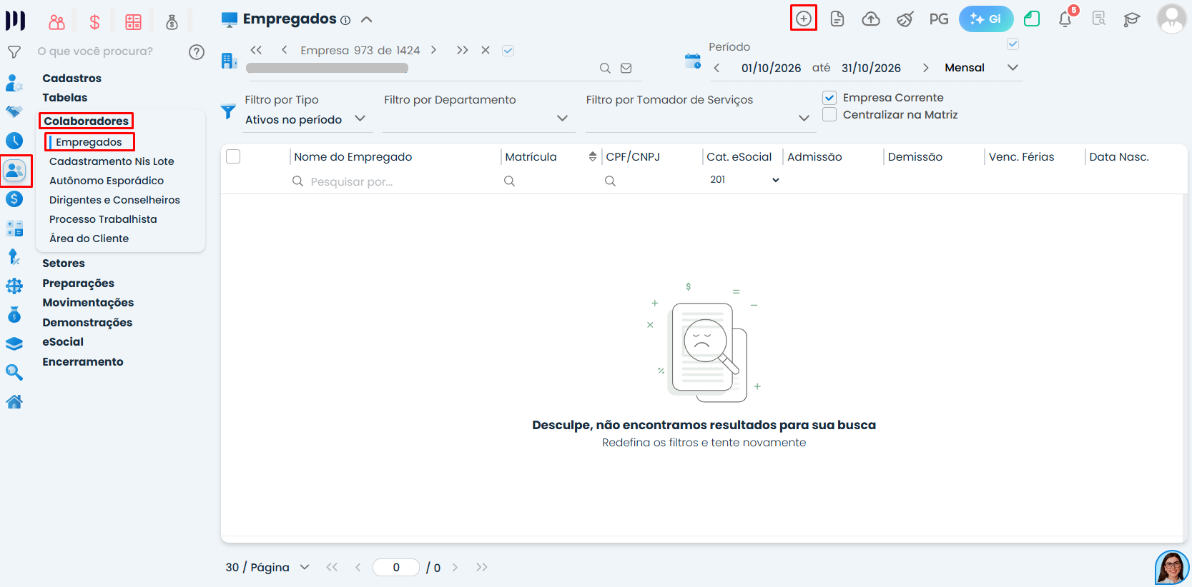This screenshot has width=1192, height=587.
Task: Click the red dollar sign module icon
Action: coord(94,22)
